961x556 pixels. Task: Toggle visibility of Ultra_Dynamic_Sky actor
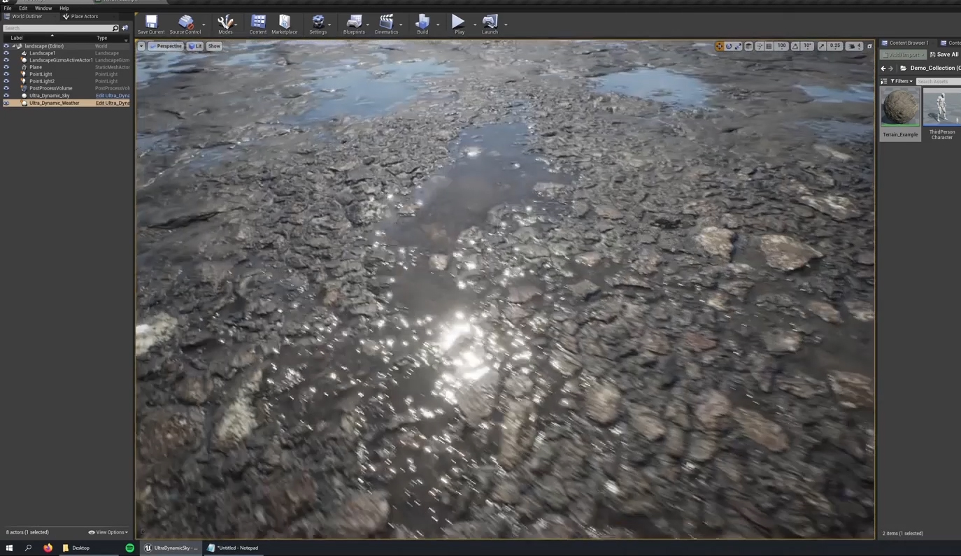pos(6,96)
